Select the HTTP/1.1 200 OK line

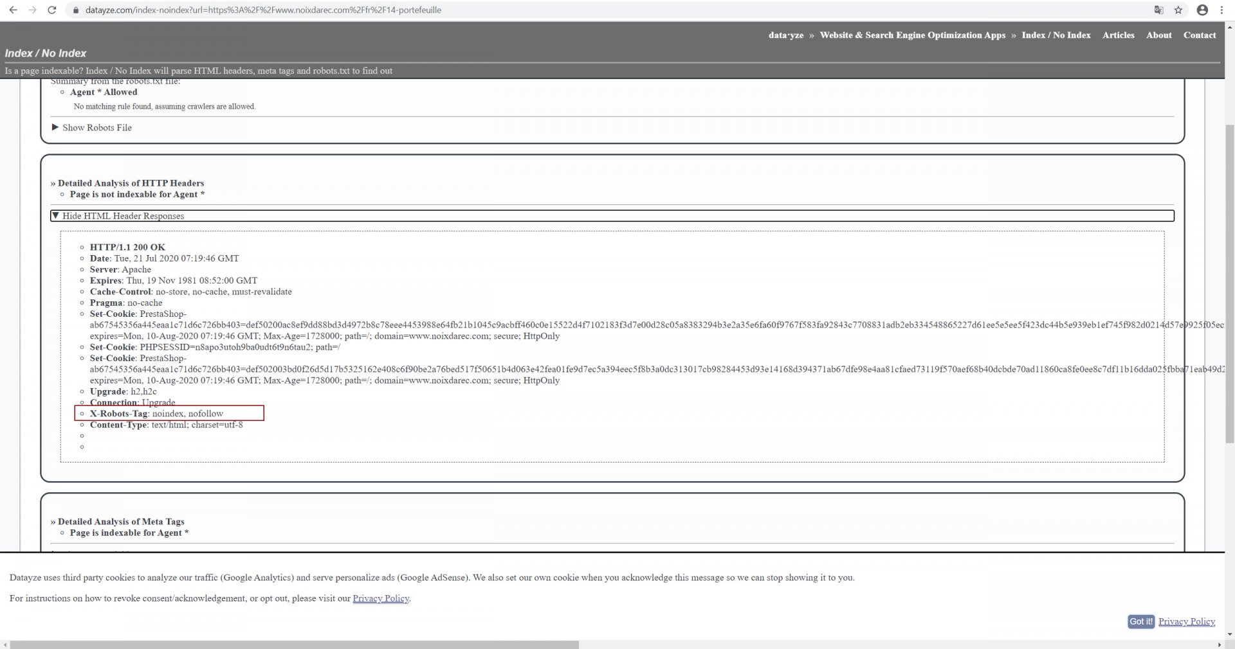coord(127,247)
